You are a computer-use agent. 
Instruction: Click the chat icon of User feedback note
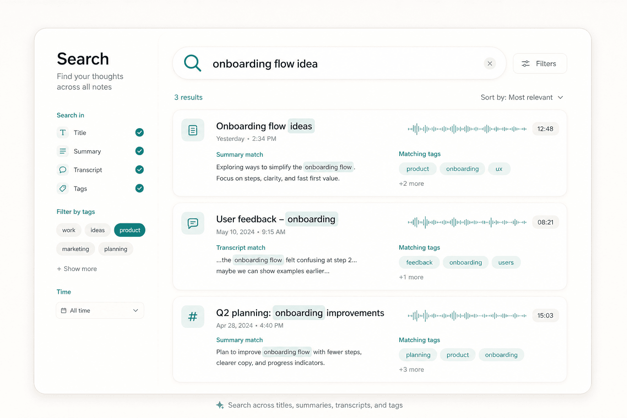coord(193,223)
